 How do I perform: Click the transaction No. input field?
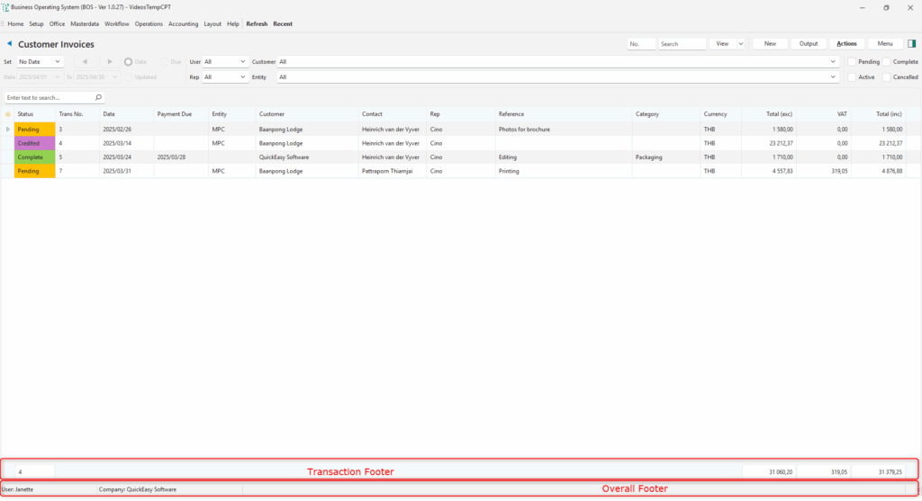[641, 43]
